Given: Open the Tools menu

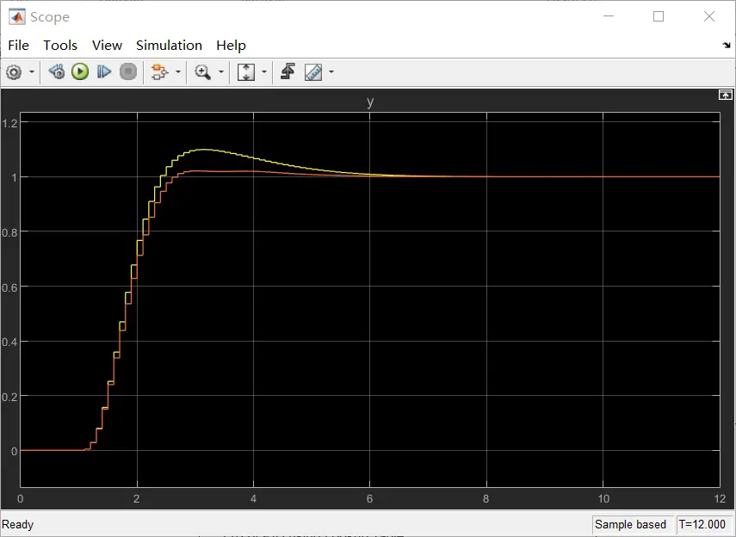Looking at the screenshot, I should [60, 45].
